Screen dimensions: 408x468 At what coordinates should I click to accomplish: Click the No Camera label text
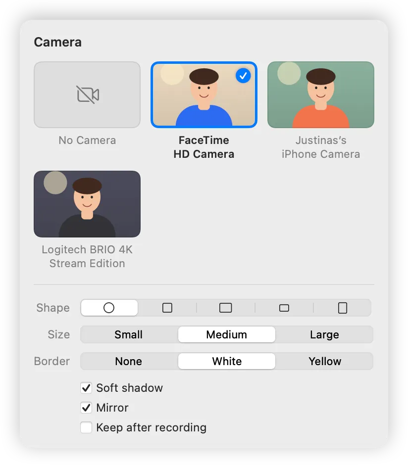pos(87,140)
